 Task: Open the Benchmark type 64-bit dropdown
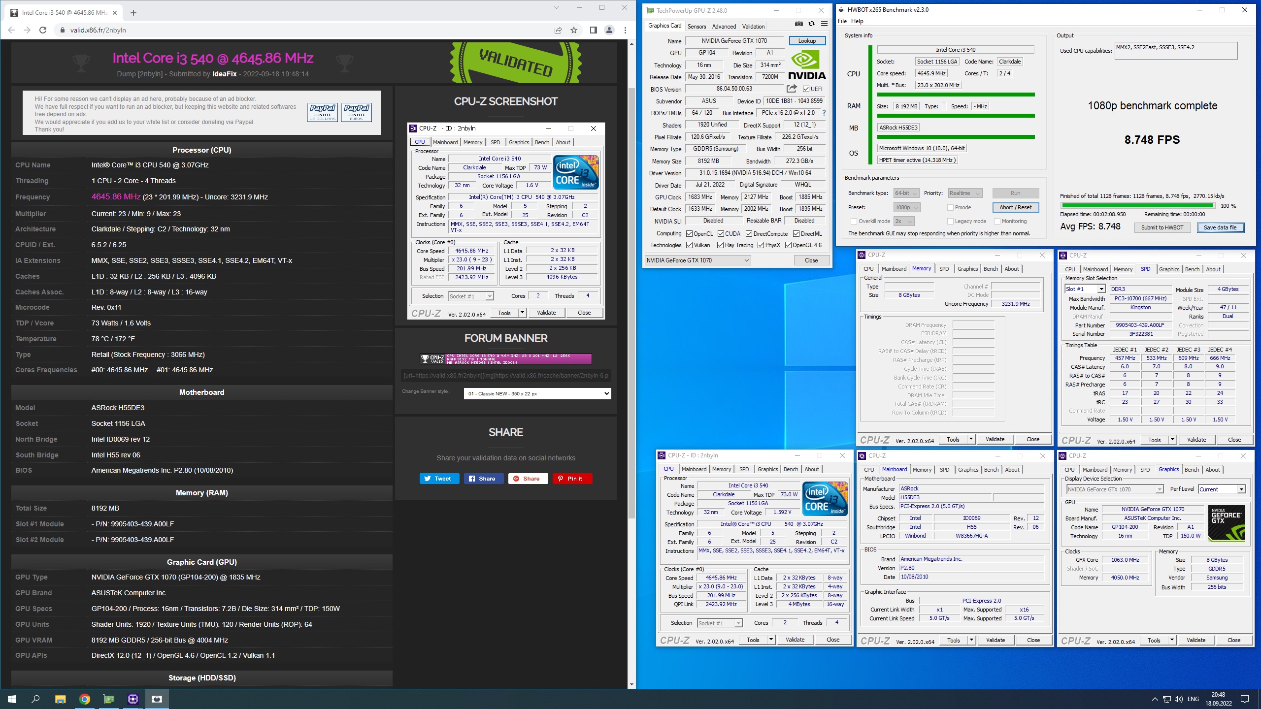(x=907, y=193)
